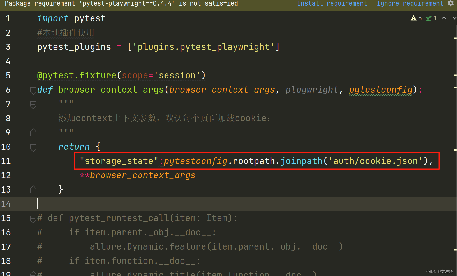Viewport: 457px width, 276px height.
Task: Click the Chinese comment on line 2
Action: [x=66, y=33]
